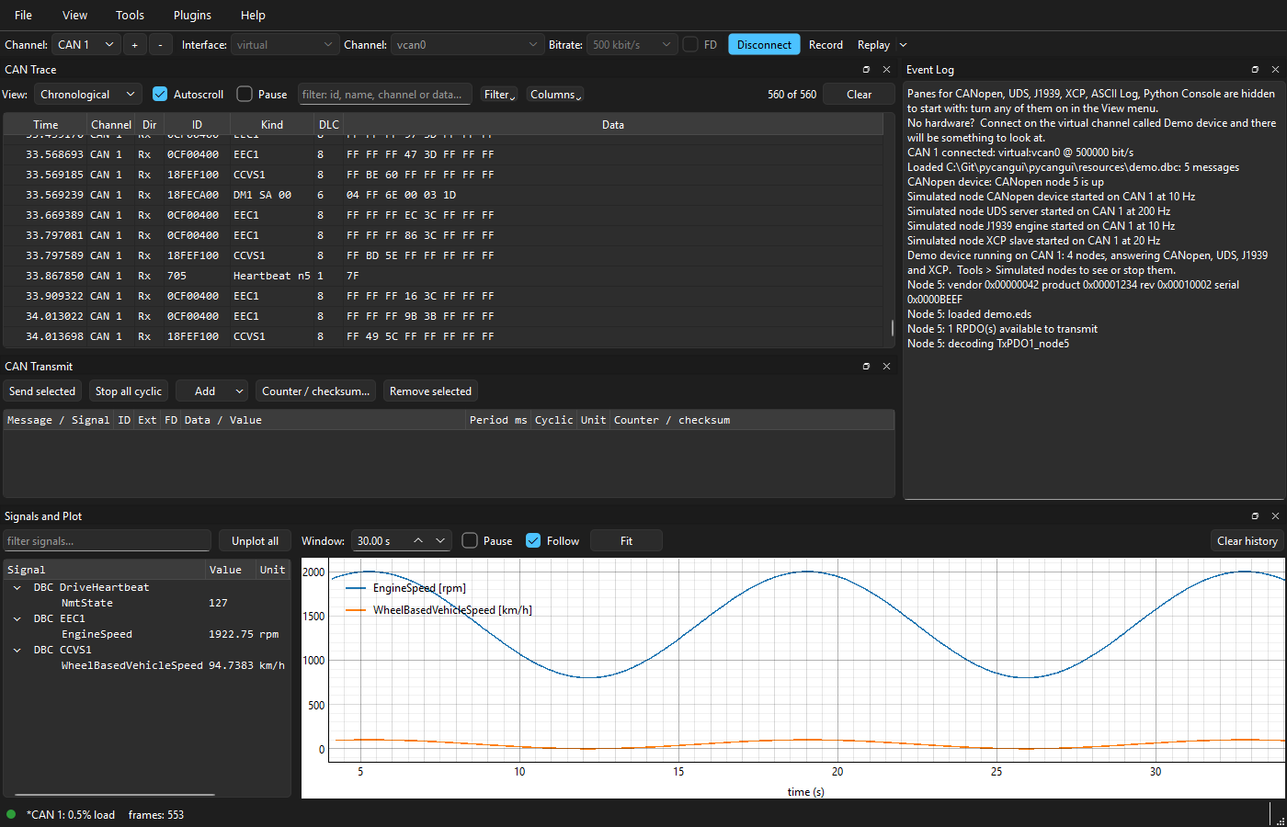Click the blue EngineSpeed legend line

point(356,588)
